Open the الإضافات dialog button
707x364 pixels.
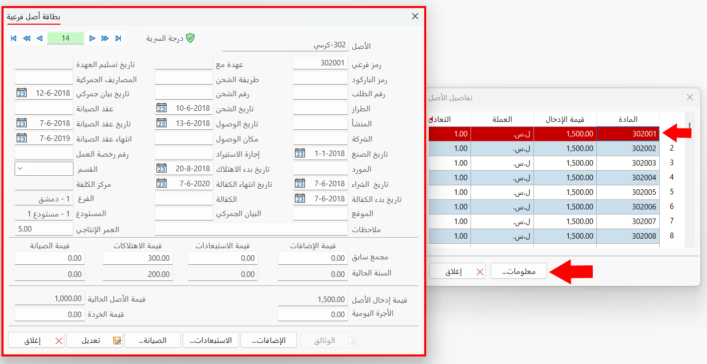[x=269, y=340]
